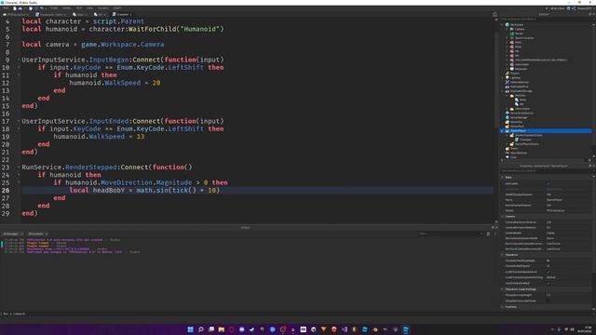Viewport: 596px width, 335px height.
Task: Click the Explorer filter input field
Action: (546, 19)
